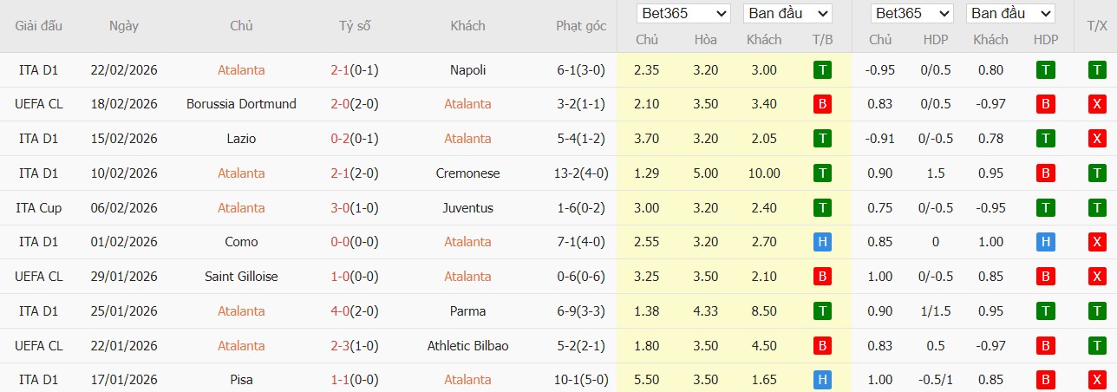Viewport: 1117px width, 392px height.
Task: Click red B badge in Athletic Bilbao T/B column
Action: [x=822, y=345]
